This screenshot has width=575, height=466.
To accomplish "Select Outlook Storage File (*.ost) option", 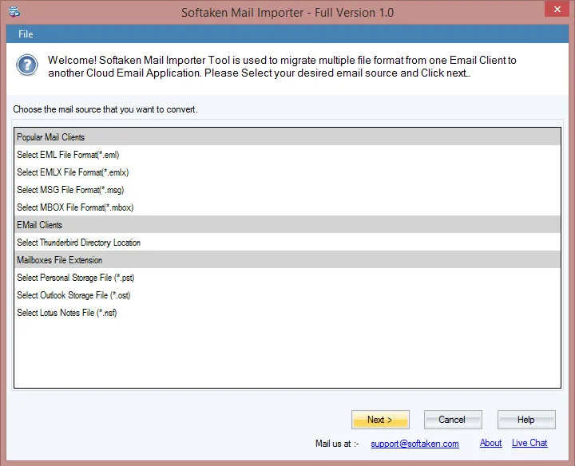I will pos(287,295).
